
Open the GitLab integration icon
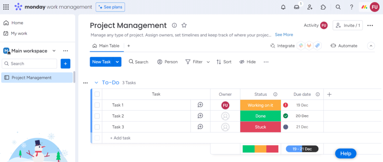coord(309,46)
